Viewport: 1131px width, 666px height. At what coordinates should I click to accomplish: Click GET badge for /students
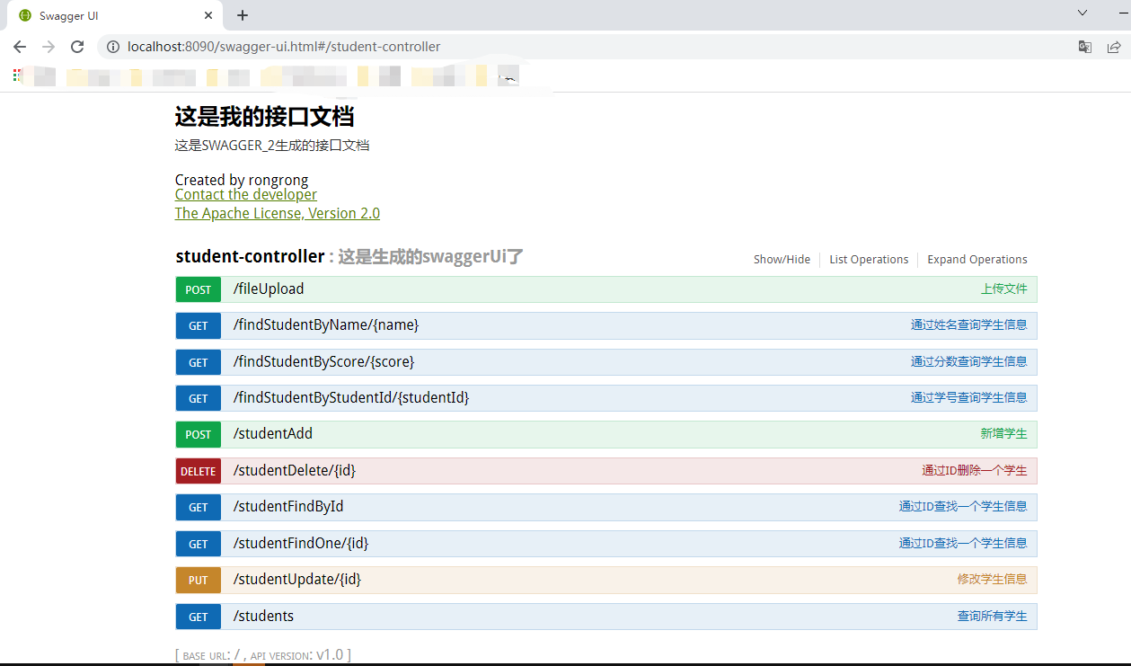(x=199, y=617)
